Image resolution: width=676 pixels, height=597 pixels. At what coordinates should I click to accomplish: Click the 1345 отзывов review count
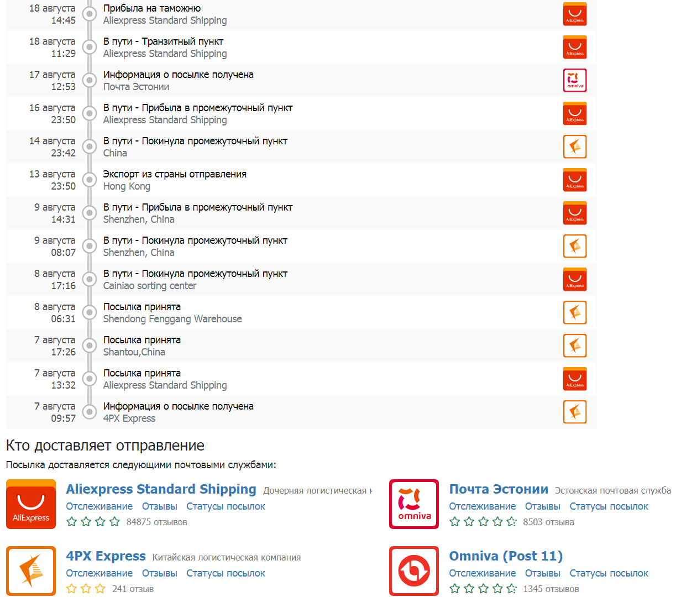click(x=551, y=589)
